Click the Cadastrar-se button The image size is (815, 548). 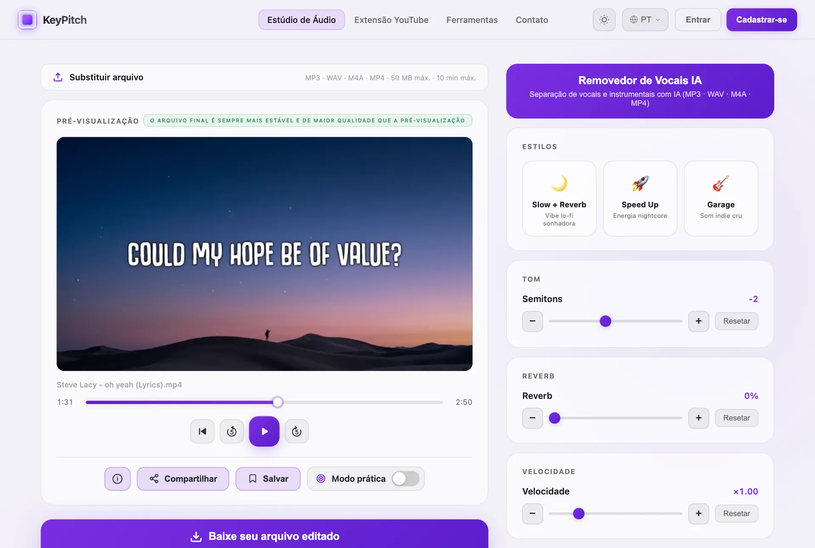[762, 20]
